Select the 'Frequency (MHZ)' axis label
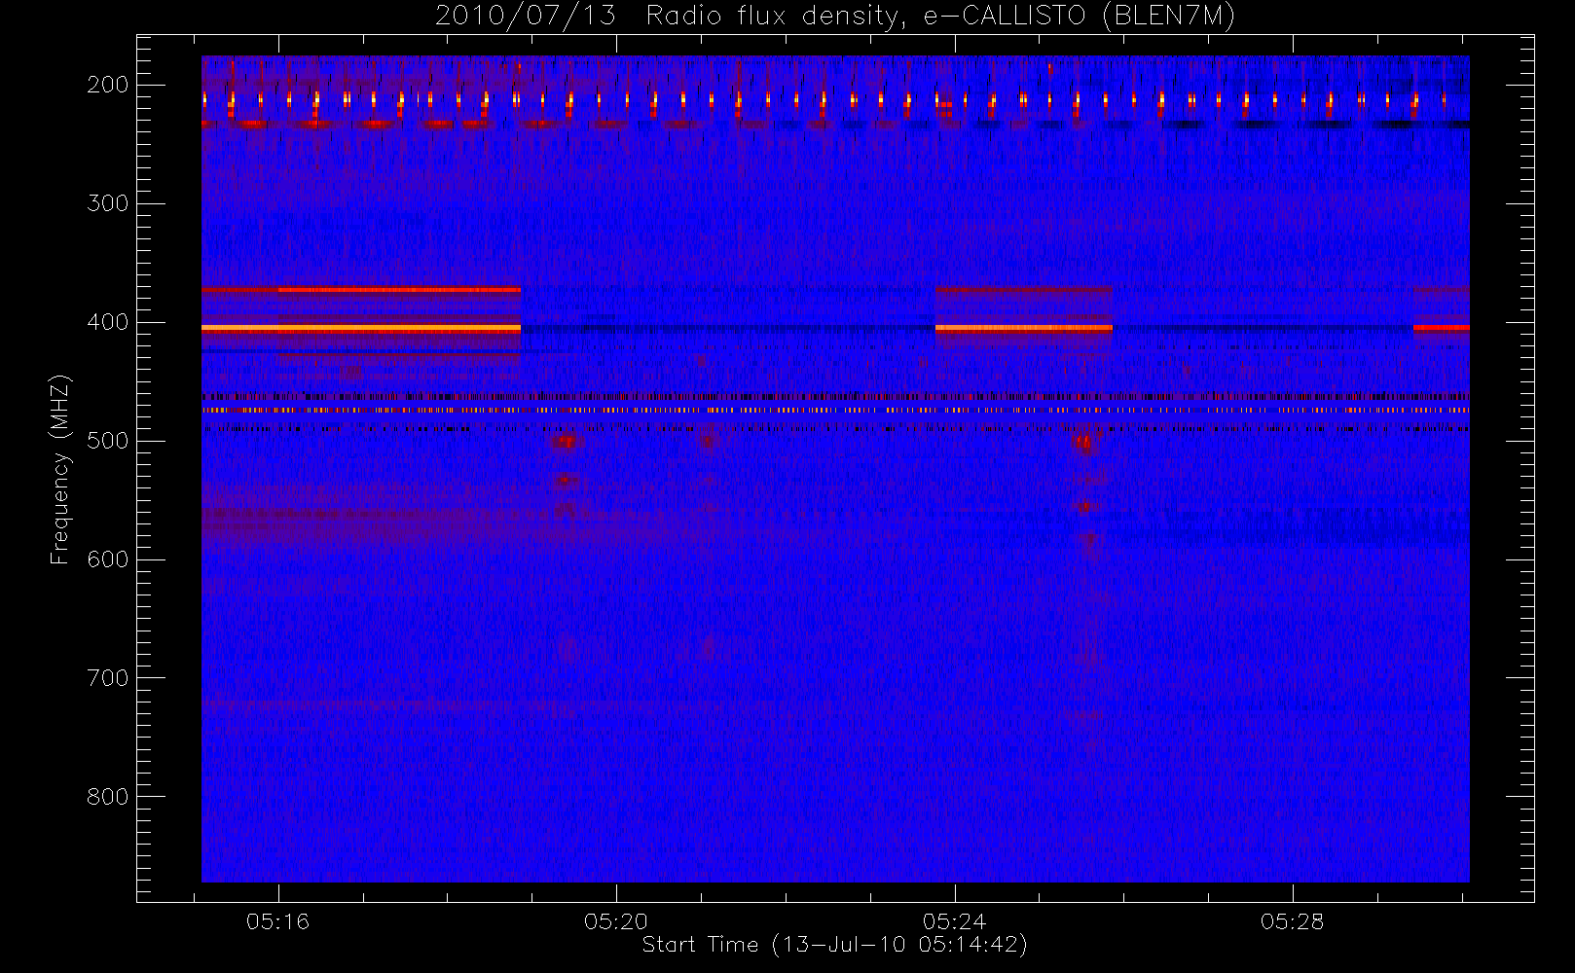 [60, 470]
